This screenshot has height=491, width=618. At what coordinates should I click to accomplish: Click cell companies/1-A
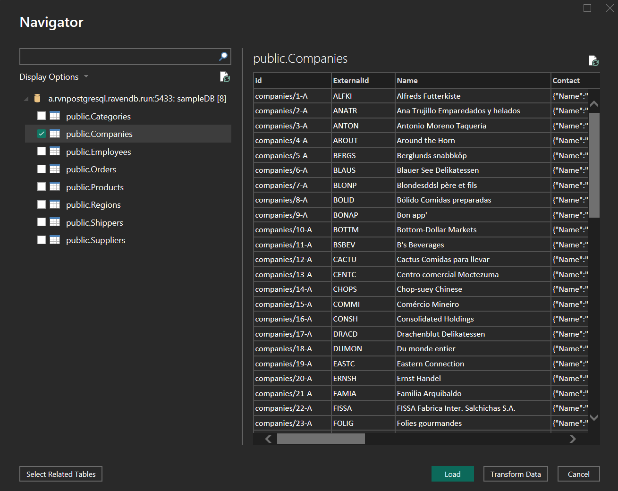pos(292,96)
